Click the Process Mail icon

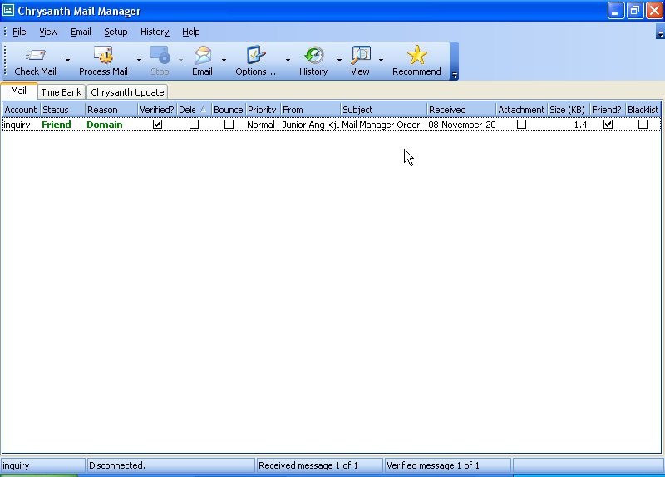103,57
